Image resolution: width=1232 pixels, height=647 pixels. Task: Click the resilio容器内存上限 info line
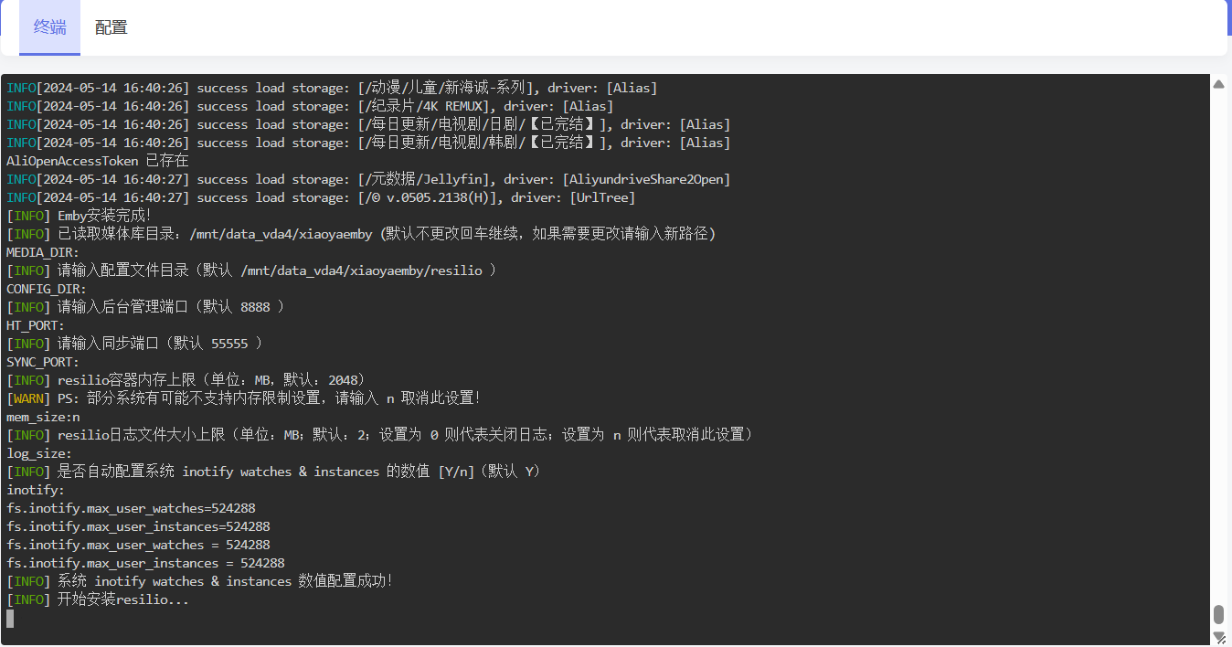(x=186, y=381)
